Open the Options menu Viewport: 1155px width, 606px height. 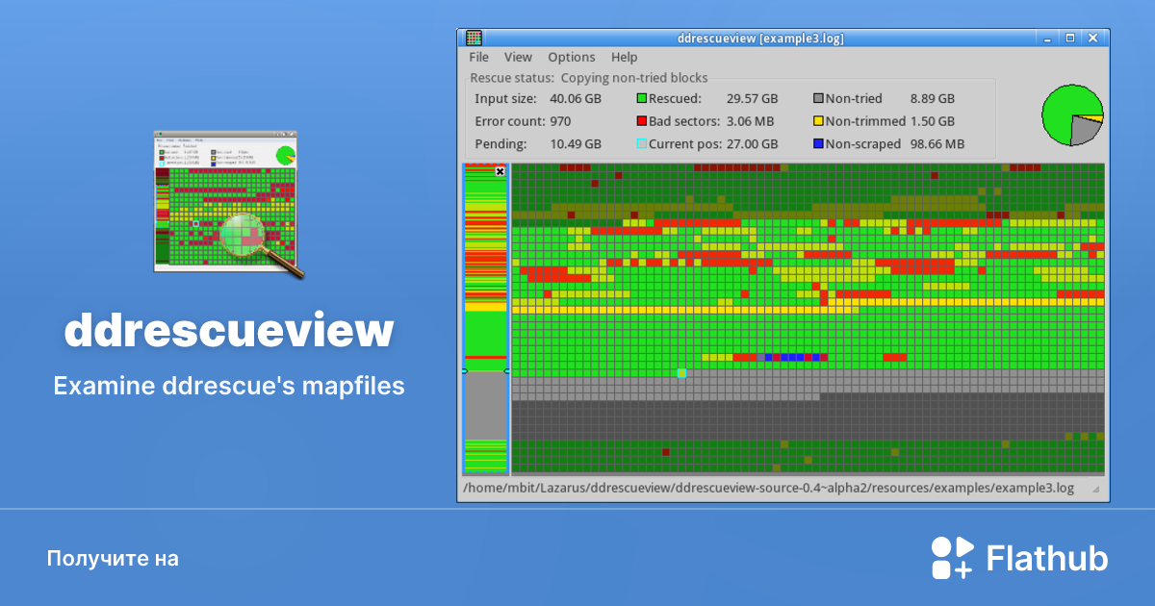pyautogui.click(x=571, y=57)
